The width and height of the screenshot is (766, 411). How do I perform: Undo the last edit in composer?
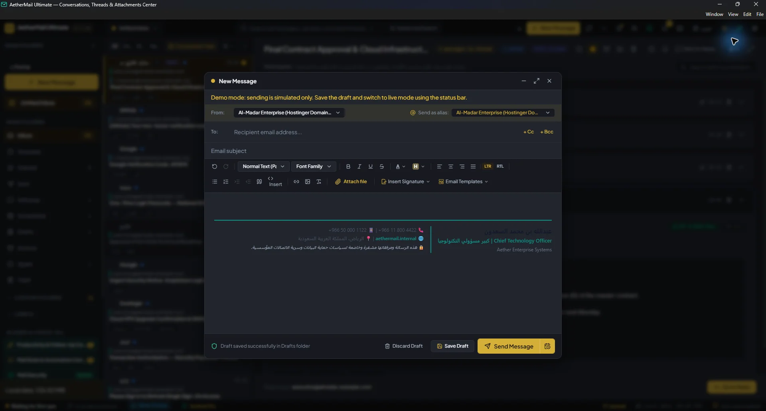tap(214, 166)
